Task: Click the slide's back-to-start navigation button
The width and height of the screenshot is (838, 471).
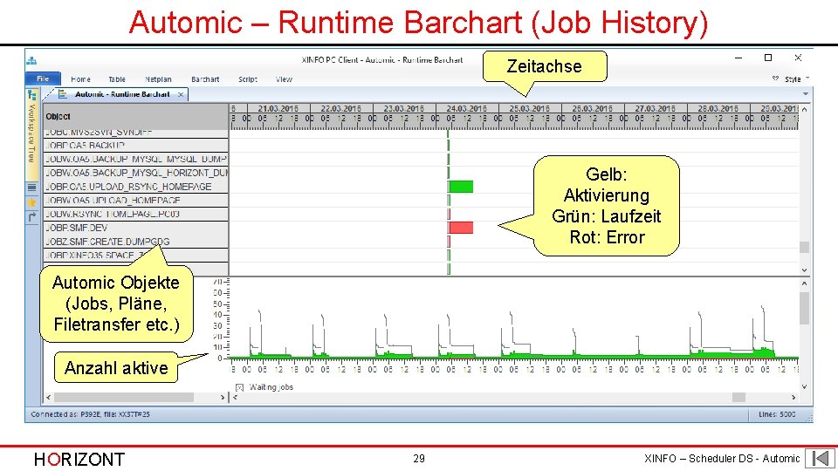Action: coord(820,458)
